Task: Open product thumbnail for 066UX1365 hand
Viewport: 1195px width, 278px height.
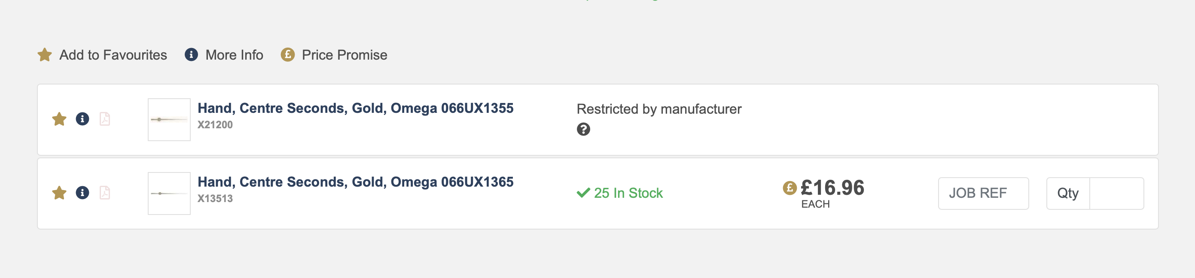Action: [169, 193]
